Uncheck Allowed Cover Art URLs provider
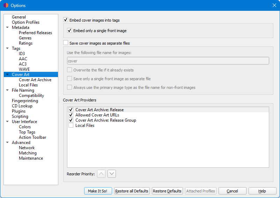Screen dimensions: 280x198 (x=71, y=115)
